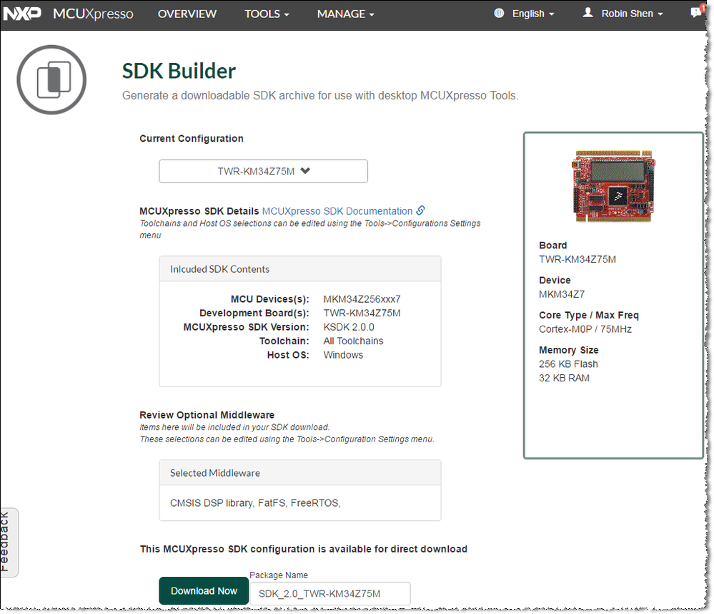Screen dimensions: 714x614
Task: Click the Download Now button
Action: (204, 591)
